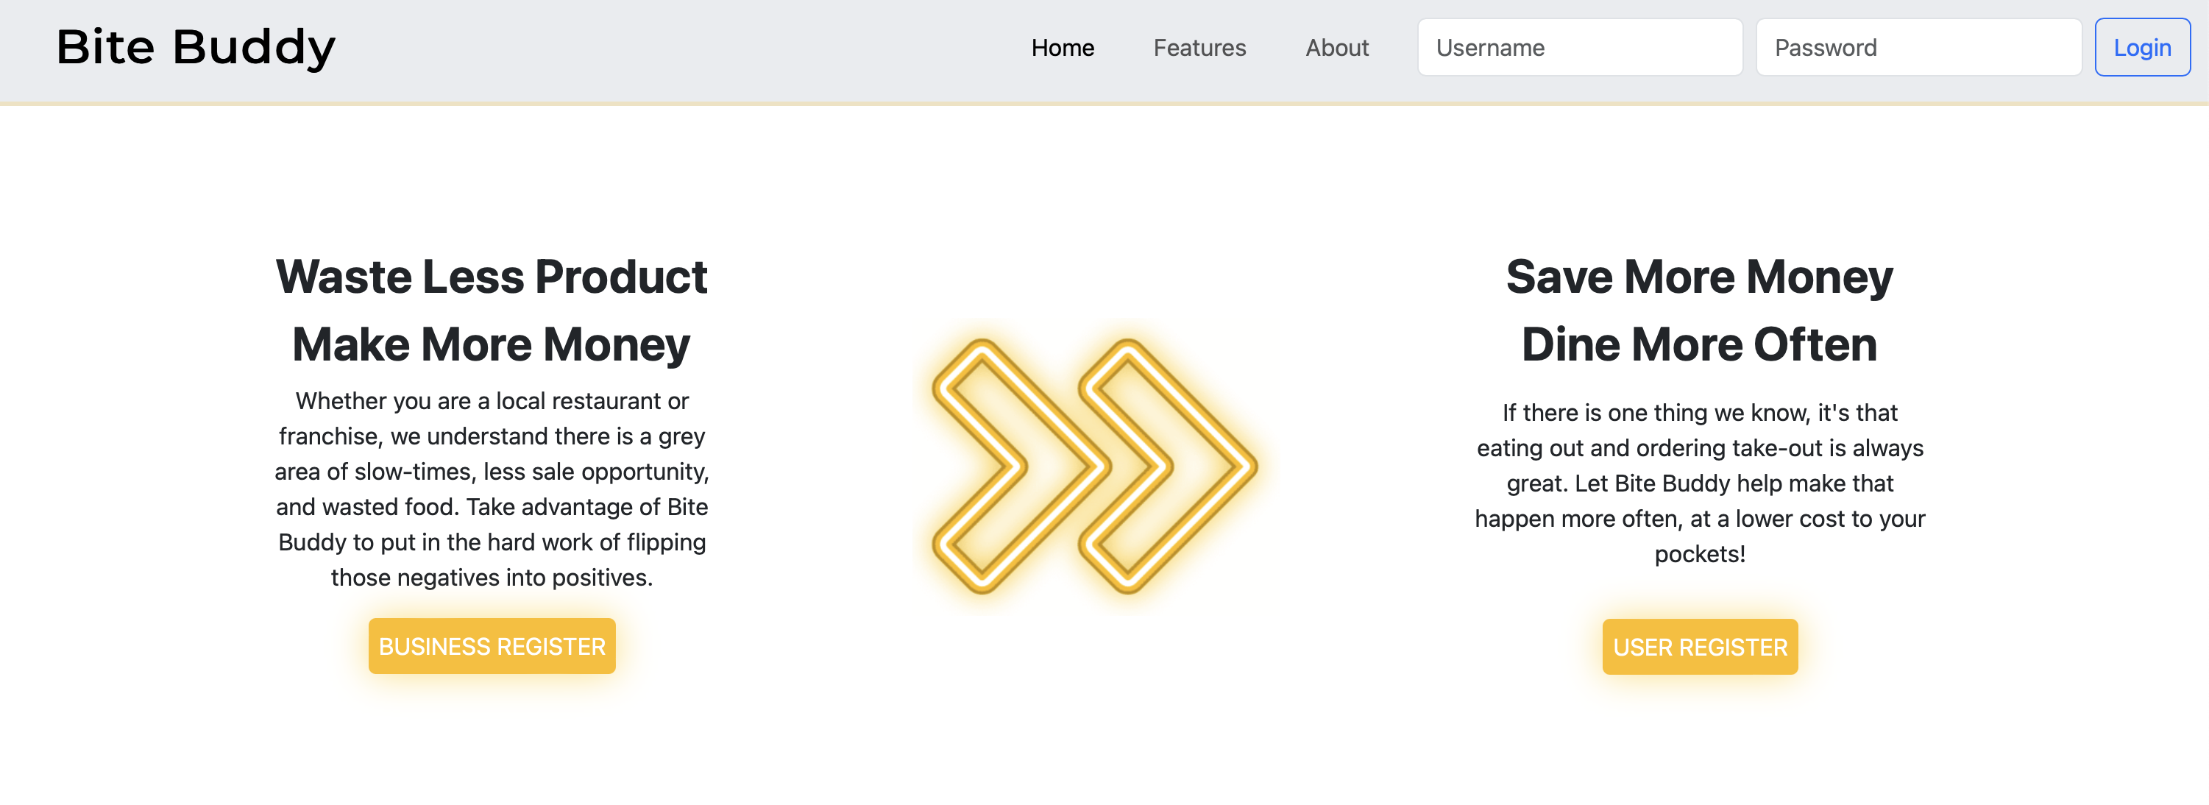The image size is (2209, 805).
Task: Focus the Password input field
Action: [x=1918, y=47]
